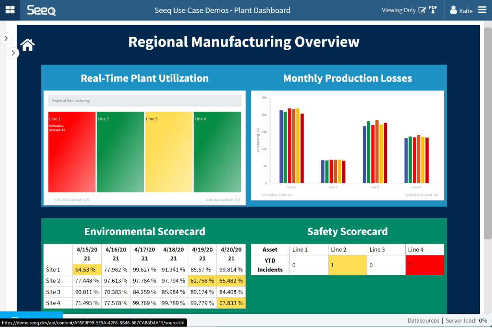
Task: Expand the upper left sidebar chevron
Action: 6,38
